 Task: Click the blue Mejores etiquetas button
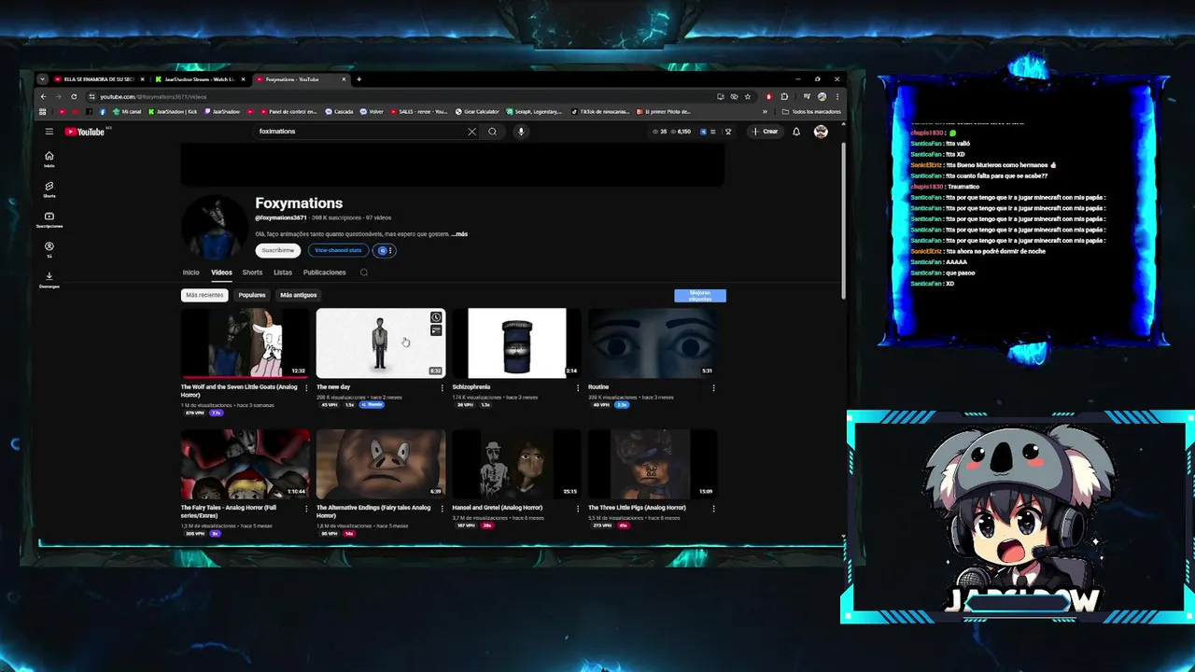(x=700, y=295)
